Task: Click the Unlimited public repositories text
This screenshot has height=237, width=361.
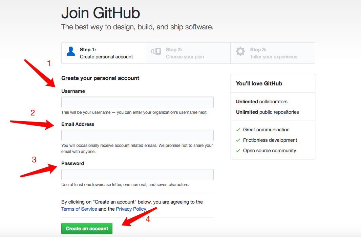Action: click(268, 112)
